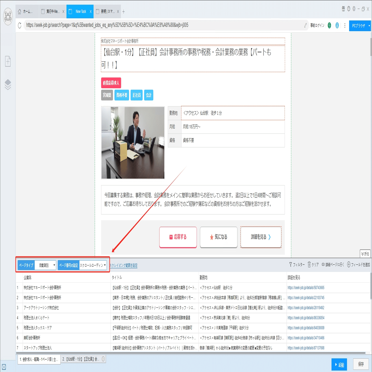Click the 会計 blue tag
Viewport: 372px width, 372px height.
pyautogui.click(x=149, y=95)
